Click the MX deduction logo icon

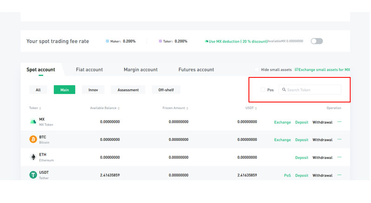(x=206, y=41)
